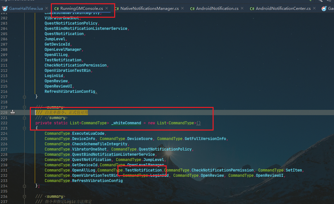Click OpenReview on line 232

pos(212,175)
